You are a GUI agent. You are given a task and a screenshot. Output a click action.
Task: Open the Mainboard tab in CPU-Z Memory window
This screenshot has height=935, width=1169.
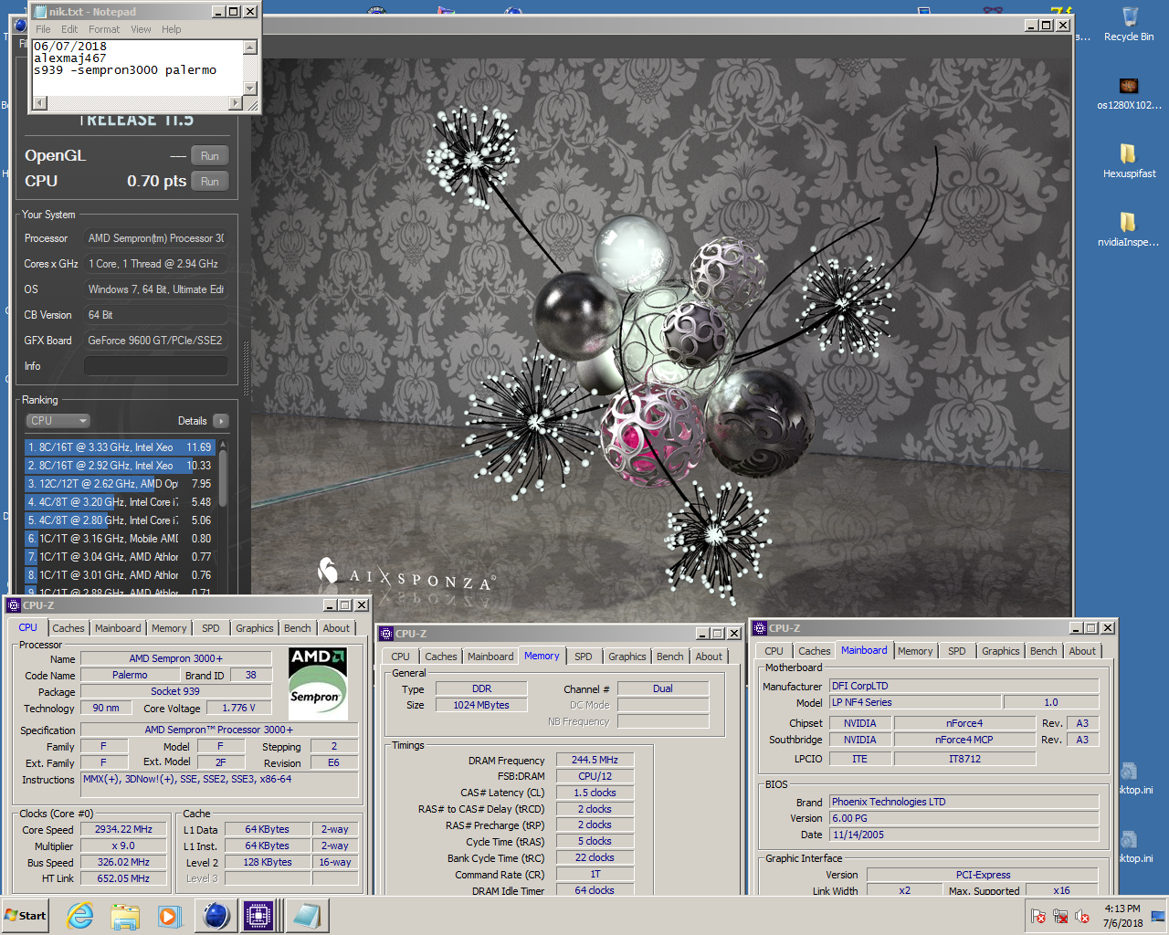(x=490, y=657)
